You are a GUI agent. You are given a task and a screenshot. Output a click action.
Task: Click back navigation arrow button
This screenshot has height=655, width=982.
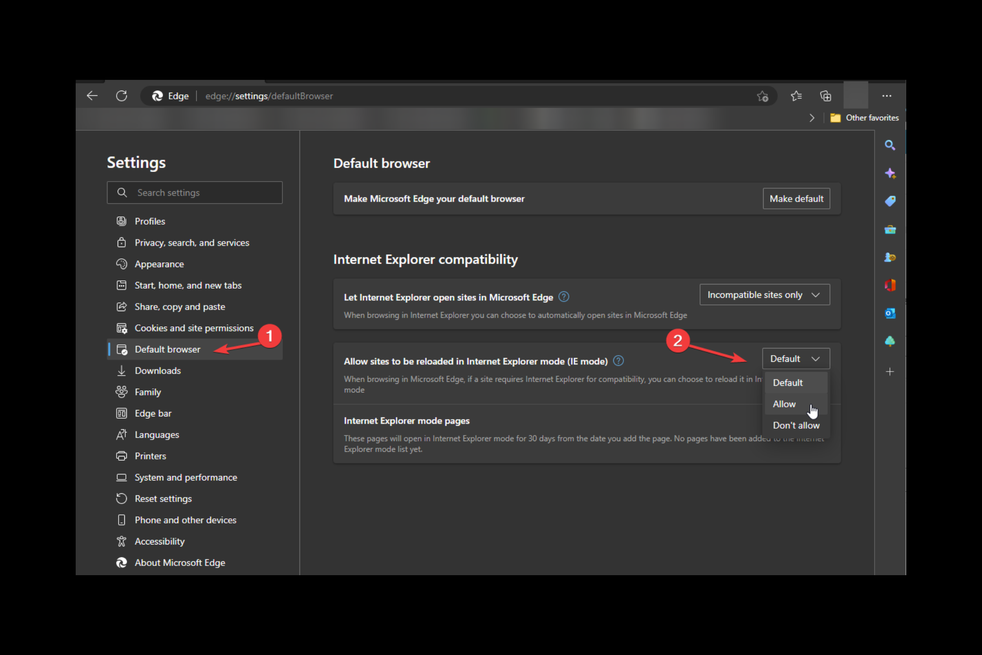click(92, 96)
